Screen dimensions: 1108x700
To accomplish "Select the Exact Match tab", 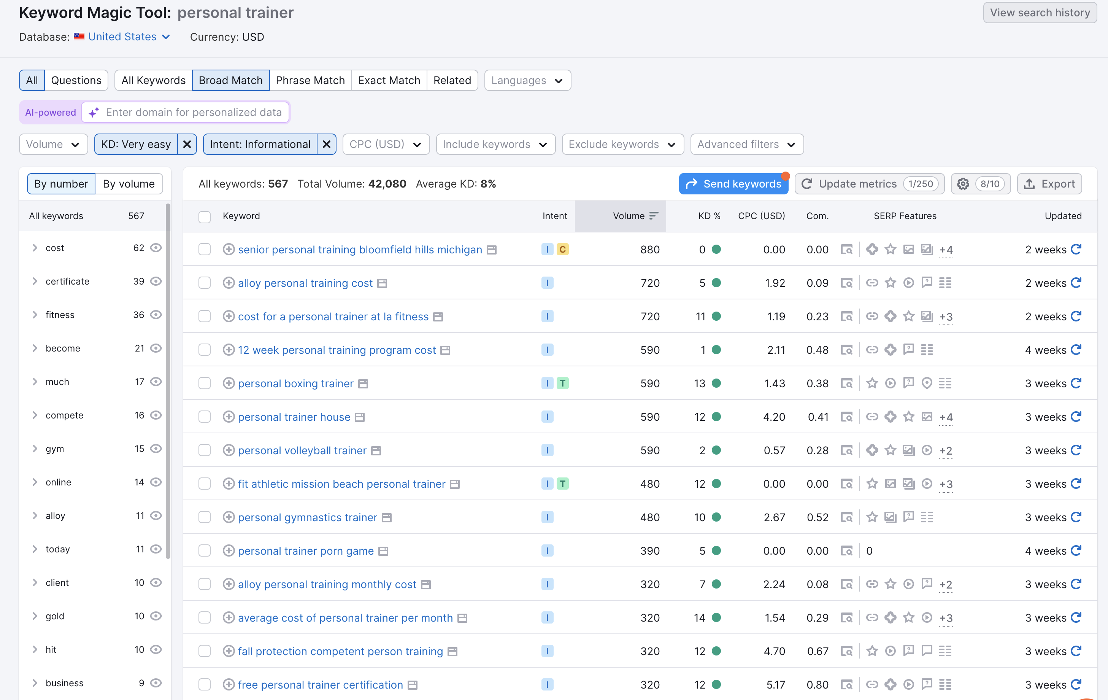I will [x=389, y=80].
